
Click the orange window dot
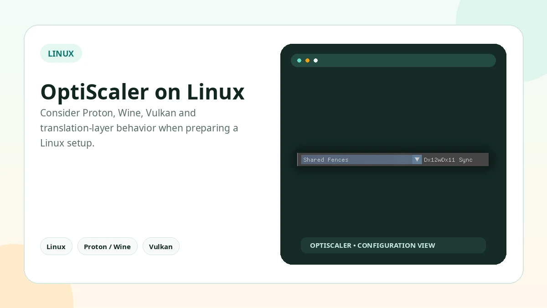coord(307,60)
